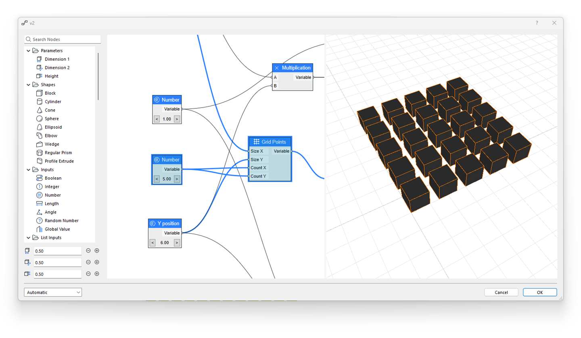Click the Number input icon in the node list
The image size is (581, 338).
[x=39, y=195]
